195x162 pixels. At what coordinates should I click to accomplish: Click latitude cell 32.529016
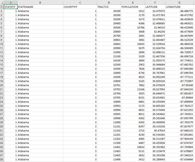click(x=155, y=44)
